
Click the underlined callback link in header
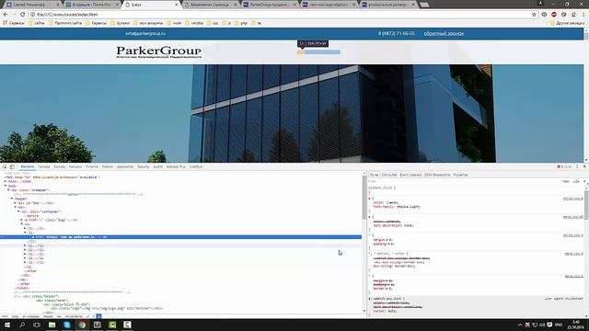444,33
